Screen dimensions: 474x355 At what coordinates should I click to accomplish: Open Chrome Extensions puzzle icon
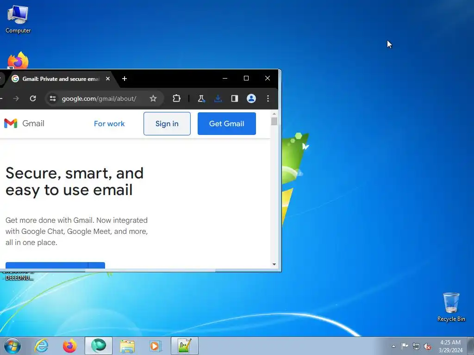click(x=176, y=98)
